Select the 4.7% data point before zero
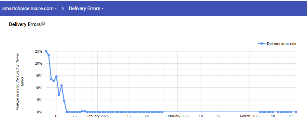Screen dimensions: 307x129 coord(64,101)
